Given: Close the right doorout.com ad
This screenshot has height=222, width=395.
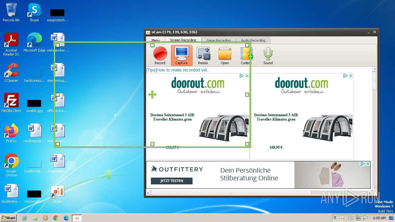Looking at the screenshot, I should (351, 76).
